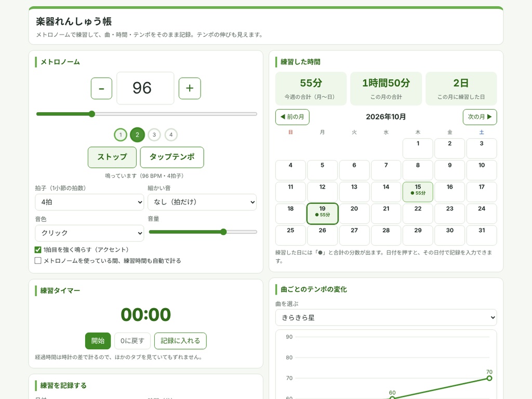532x399 pixels.
Task: Select October 10 in the calendar
Action: point(482,170)
